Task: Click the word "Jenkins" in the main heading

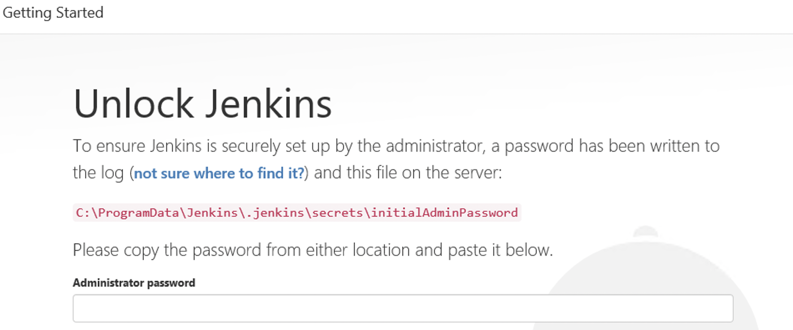Action: click(x=268, y=104)
